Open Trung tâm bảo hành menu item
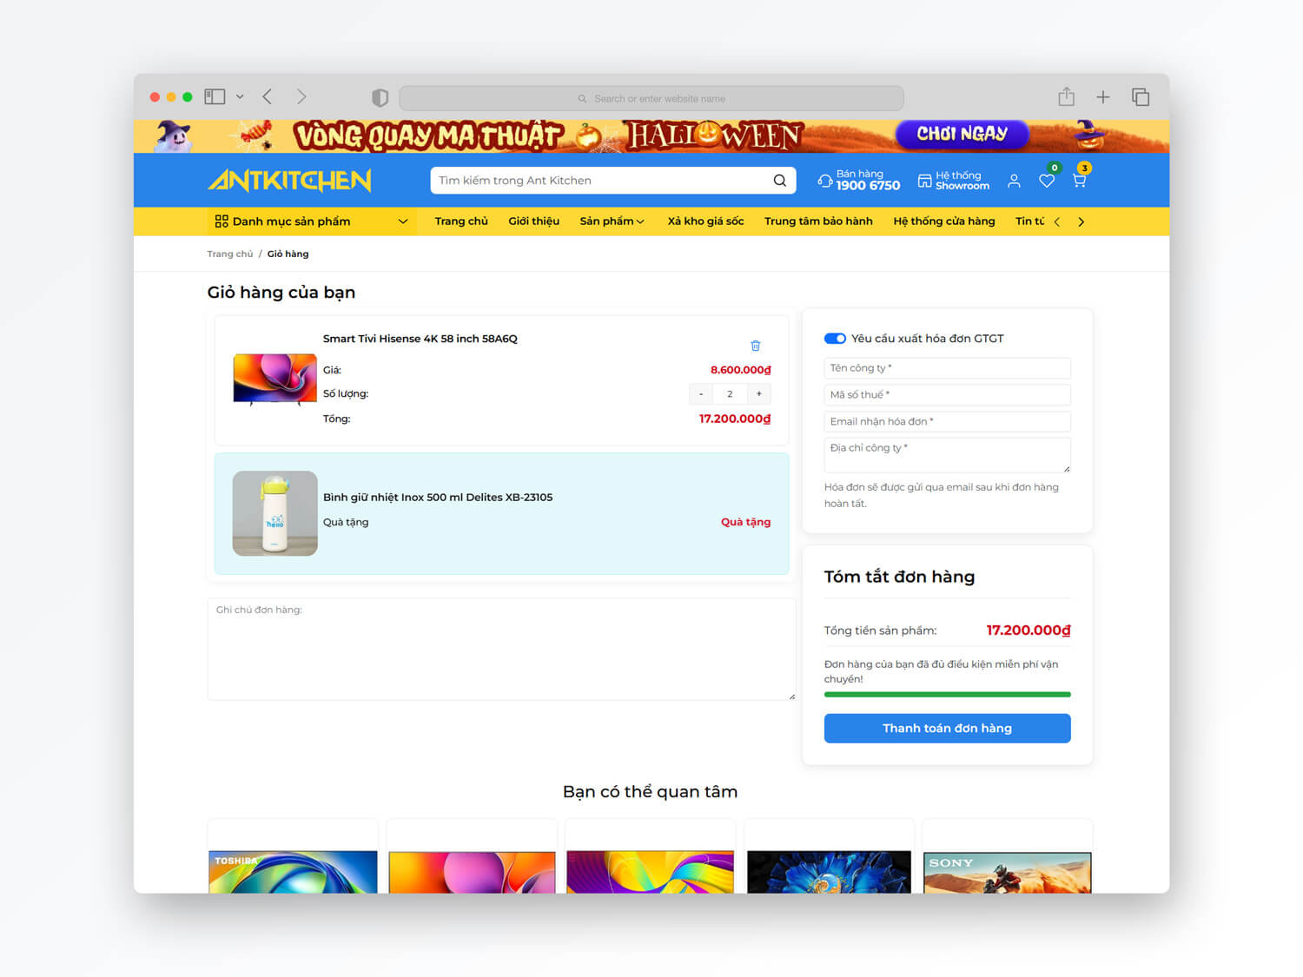This screenshot has width=1303, height=977. [x=818, y=221]
